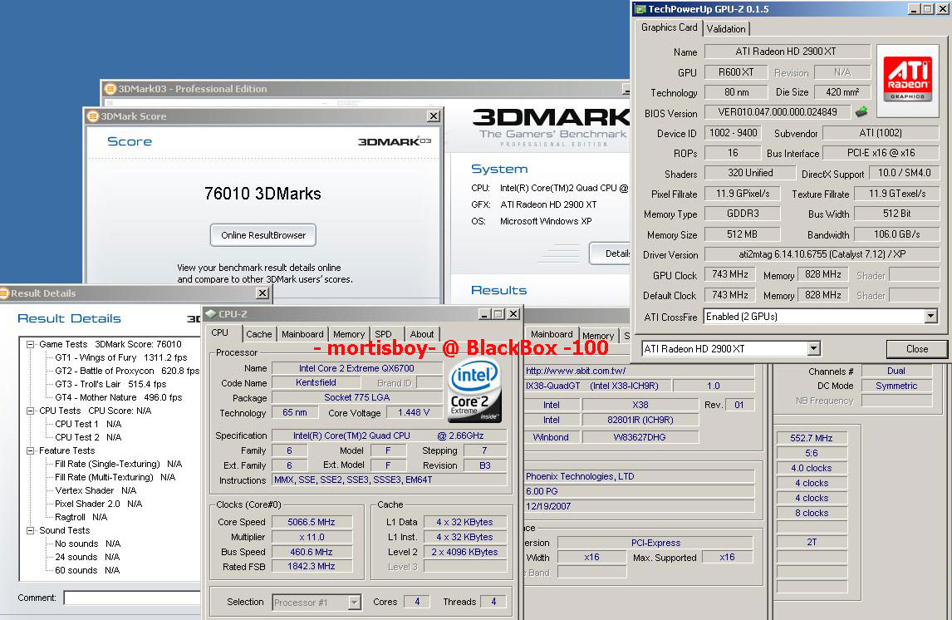Select CPU Test 2 row
The image size is (952, 620).
(88, 438)
